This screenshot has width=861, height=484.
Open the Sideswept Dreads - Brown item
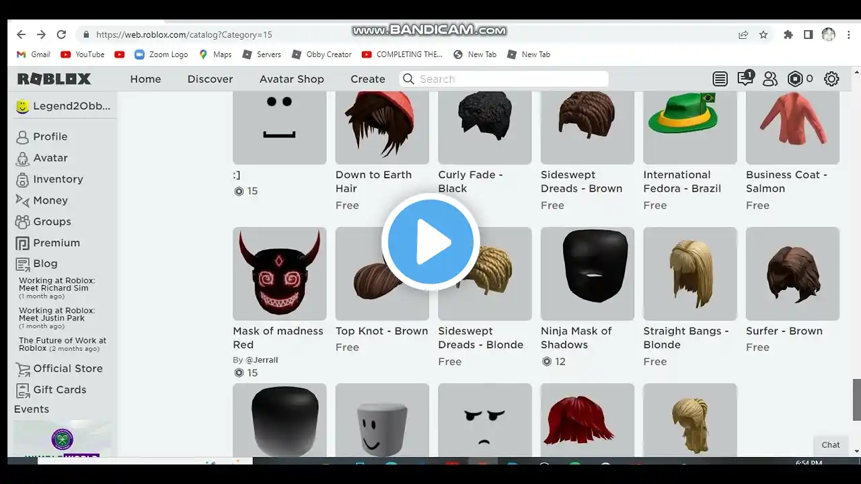[587, 151]
